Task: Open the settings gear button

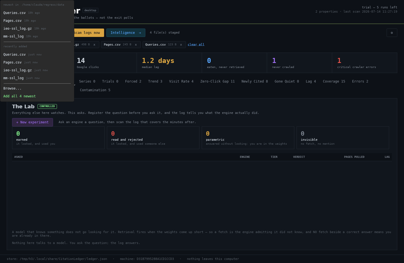Action: coord(392,33)
